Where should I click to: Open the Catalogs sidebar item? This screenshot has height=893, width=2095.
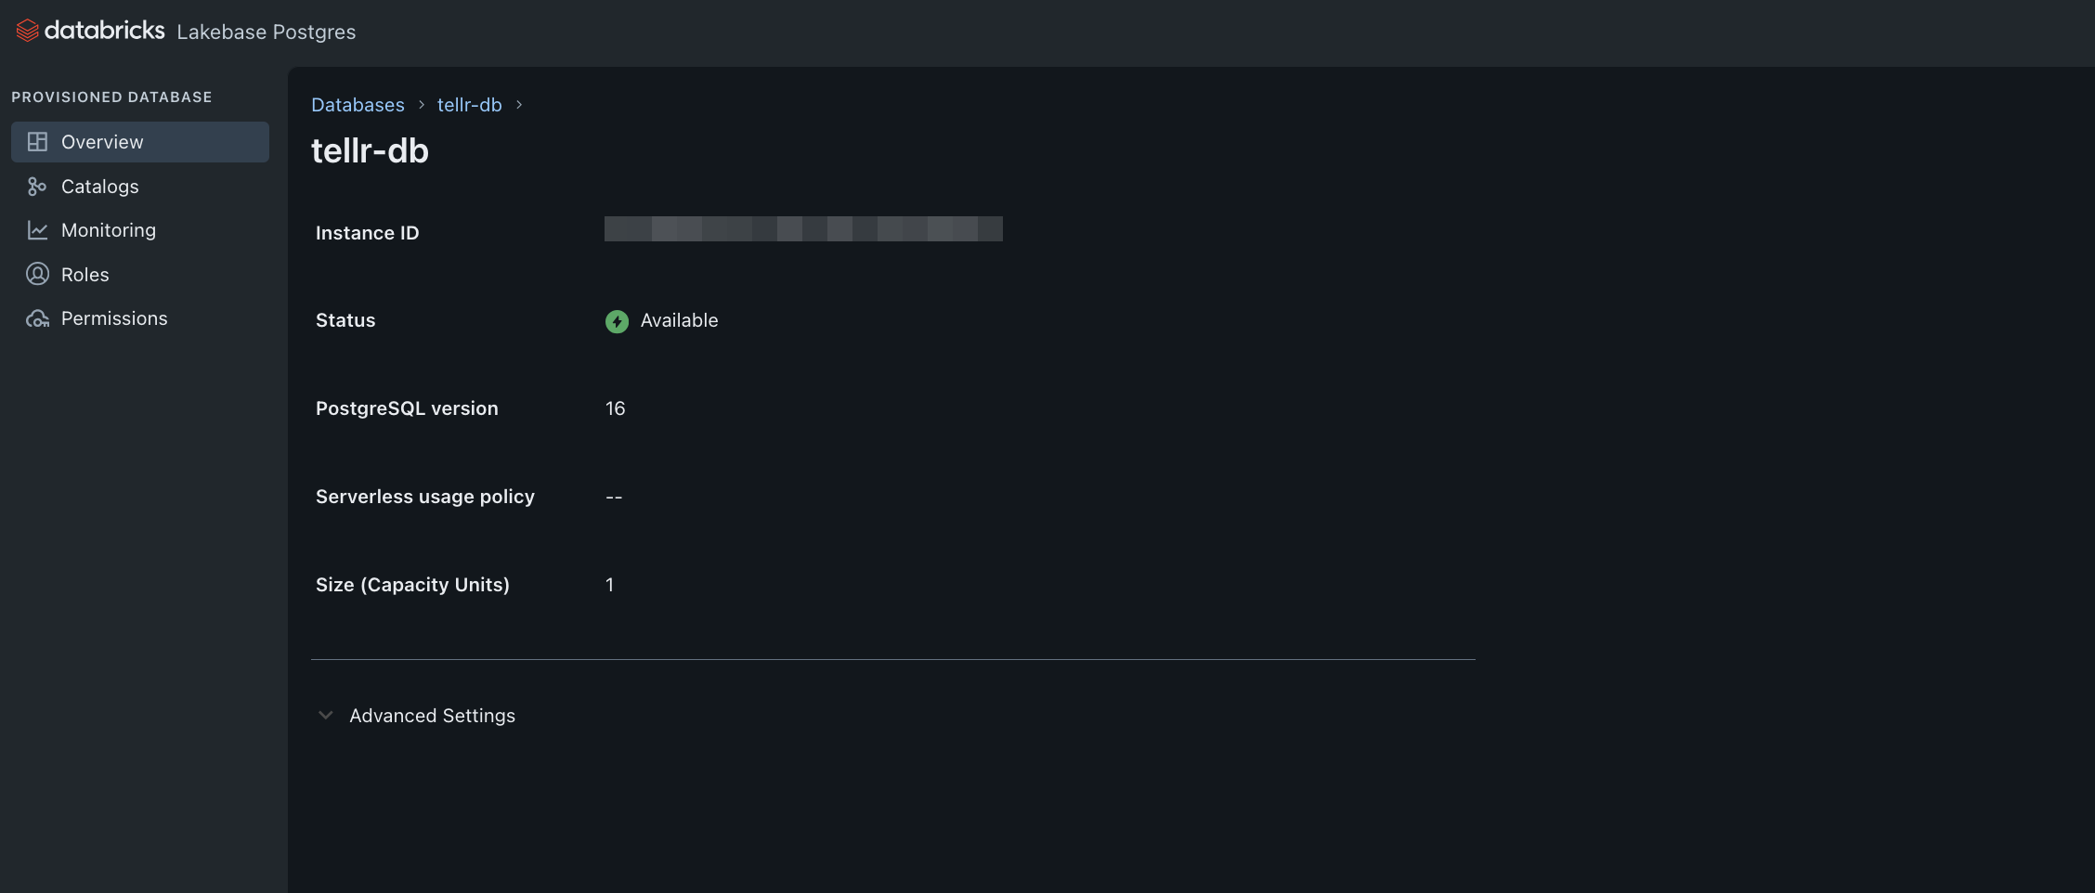pyautogui.click(x=99, y=187)
